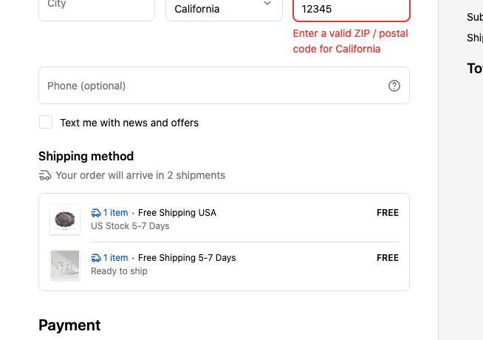Click truck icon in Free Shipping 5-7 Days row
The height and width of the screenshot is (340, 483).
[x=96, y=258]
